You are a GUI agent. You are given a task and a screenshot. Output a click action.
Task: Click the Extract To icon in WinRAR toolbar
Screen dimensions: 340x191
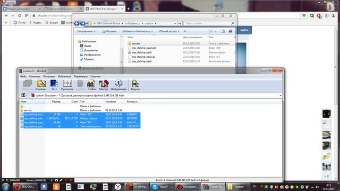pyautogui.click(x=41, y=85)
